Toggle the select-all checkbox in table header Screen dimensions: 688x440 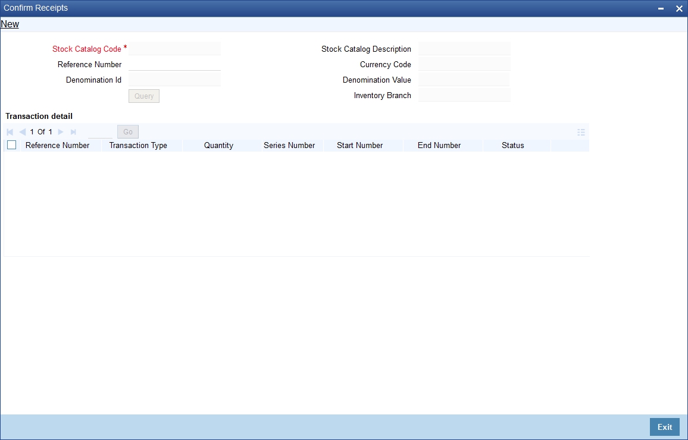pyautogui.click(x=12, y=145)
